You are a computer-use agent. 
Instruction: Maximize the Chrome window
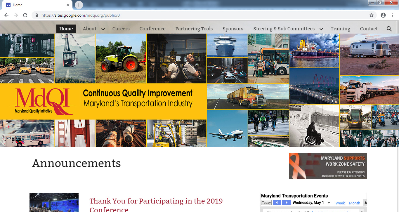pyautogui.click(x=380, y=2)
